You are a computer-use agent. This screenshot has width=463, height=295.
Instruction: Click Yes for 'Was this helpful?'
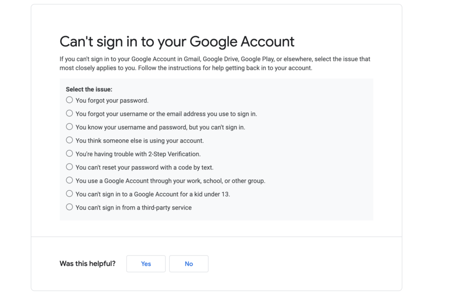[x=146, y=264]
